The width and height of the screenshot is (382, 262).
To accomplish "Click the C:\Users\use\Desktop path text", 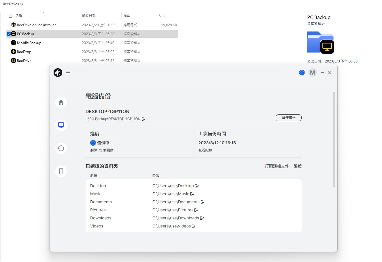I will pos(173,186).
